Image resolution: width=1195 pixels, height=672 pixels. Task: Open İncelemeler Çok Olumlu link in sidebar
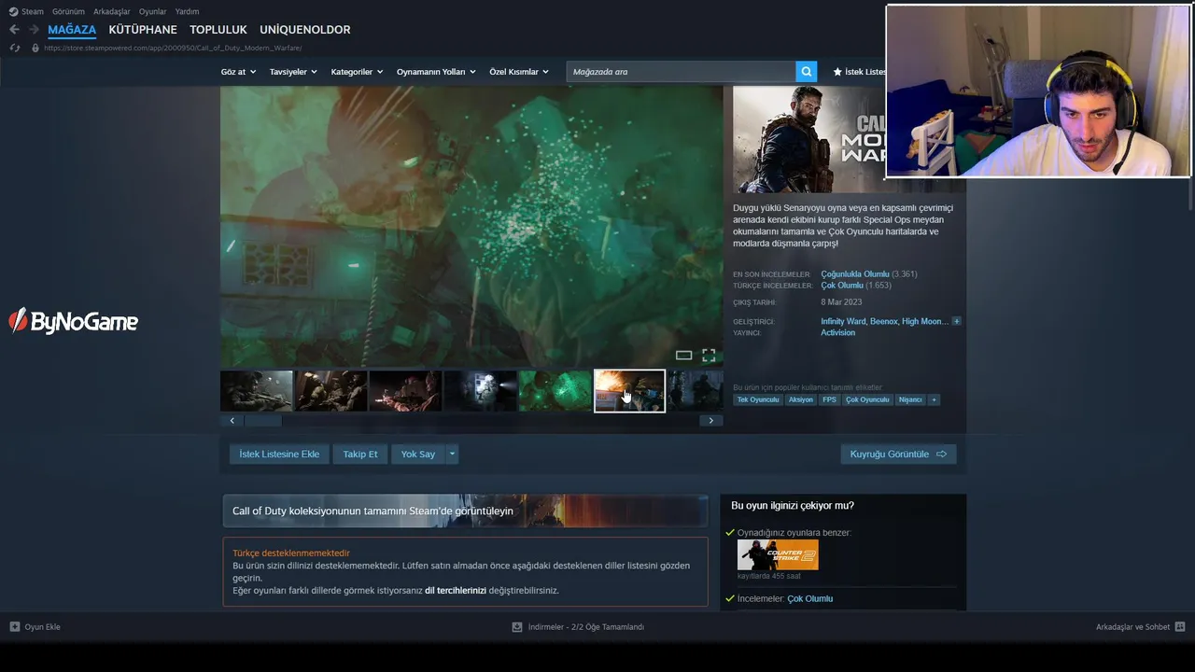(809, 598)
